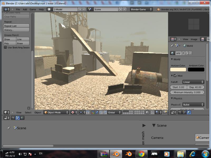Pin the World properties context
This screenshot has width=211, height=158.
pos(172,46)
